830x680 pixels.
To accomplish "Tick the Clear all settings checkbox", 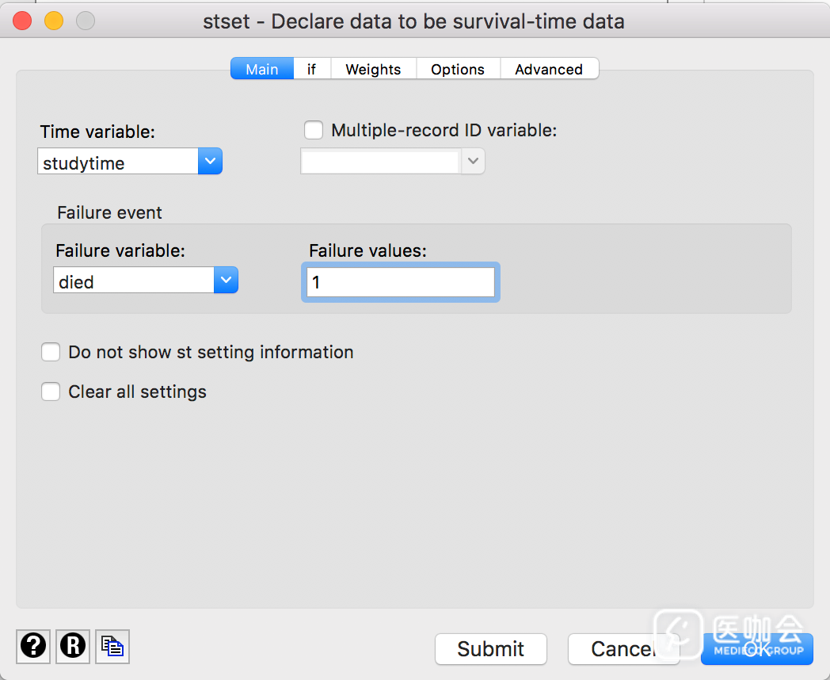I will 51,392.
